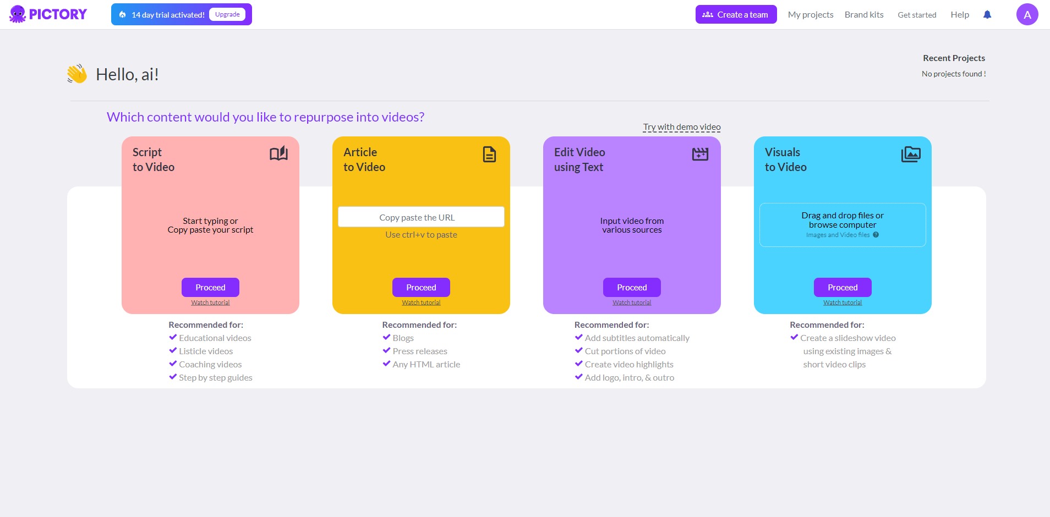
Task: Click 'Use ctrl+v to paste' hint
Action: pos(421,235)
